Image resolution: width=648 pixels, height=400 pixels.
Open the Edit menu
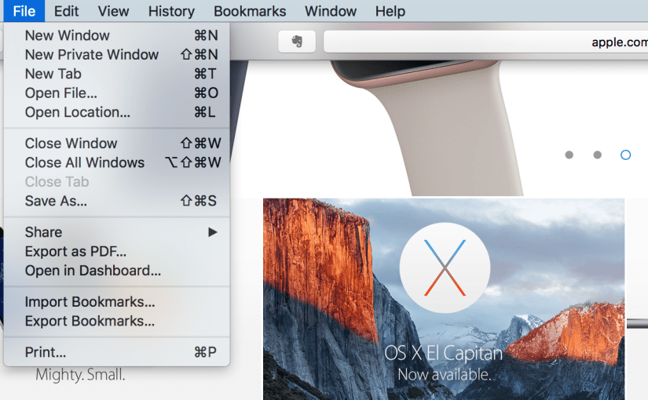66,11
